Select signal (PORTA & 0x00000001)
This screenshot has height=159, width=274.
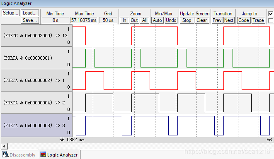tap(36, 58)
